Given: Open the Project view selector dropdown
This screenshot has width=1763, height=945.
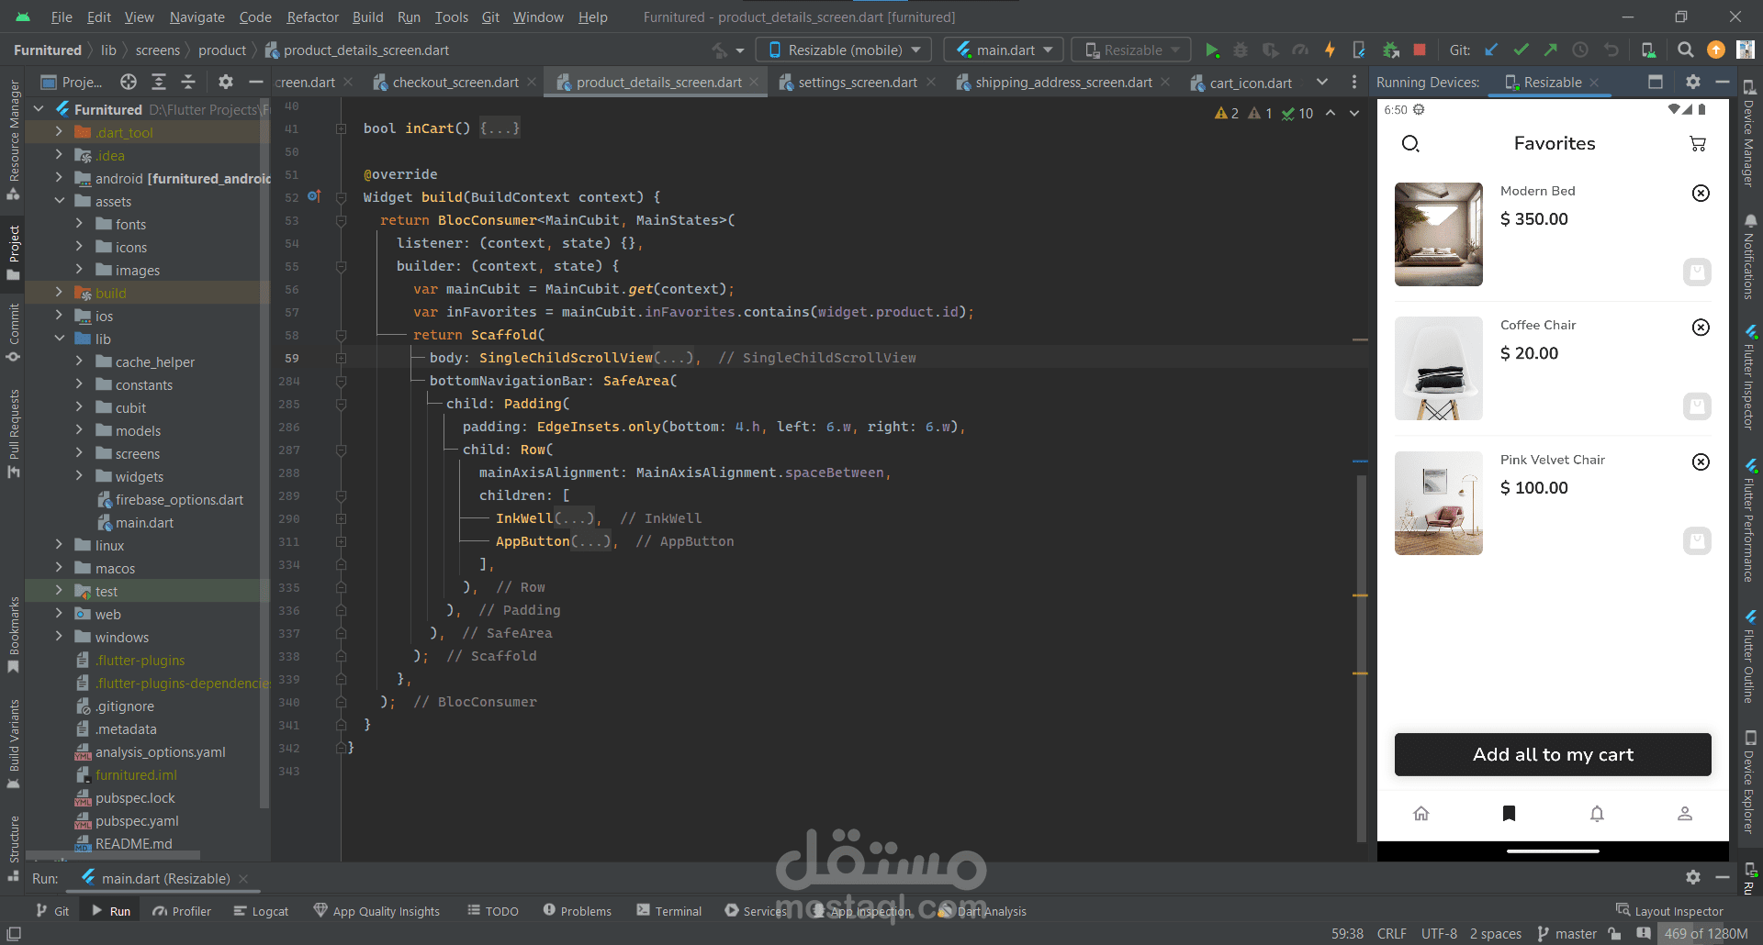Looking at the screenshot, I should pos(72,83).
